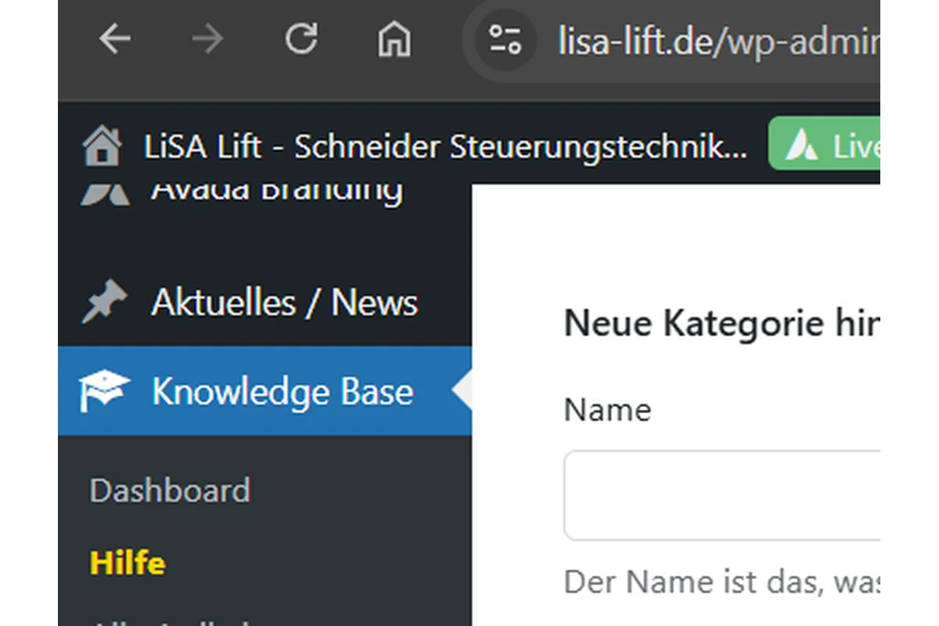The image size is (939, 626).
Task: Open the Knowledge Base Dashboard submenu
Action: click(169, 491)
